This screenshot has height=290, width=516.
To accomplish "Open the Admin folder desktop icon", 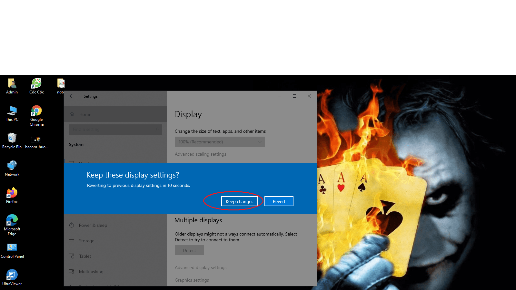I will tap(12, 84).
